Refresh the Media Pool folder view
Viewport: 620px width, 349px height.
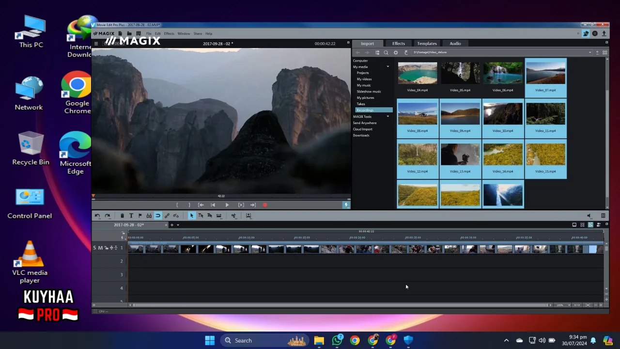(406, 52)
